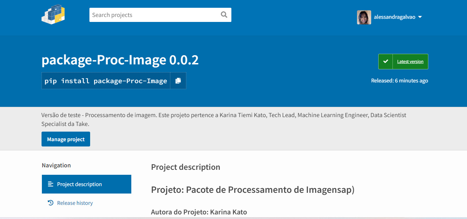Screen dimensions: 467x219
Task: Click the list icon beside Project description
Action: coord(50,184)
